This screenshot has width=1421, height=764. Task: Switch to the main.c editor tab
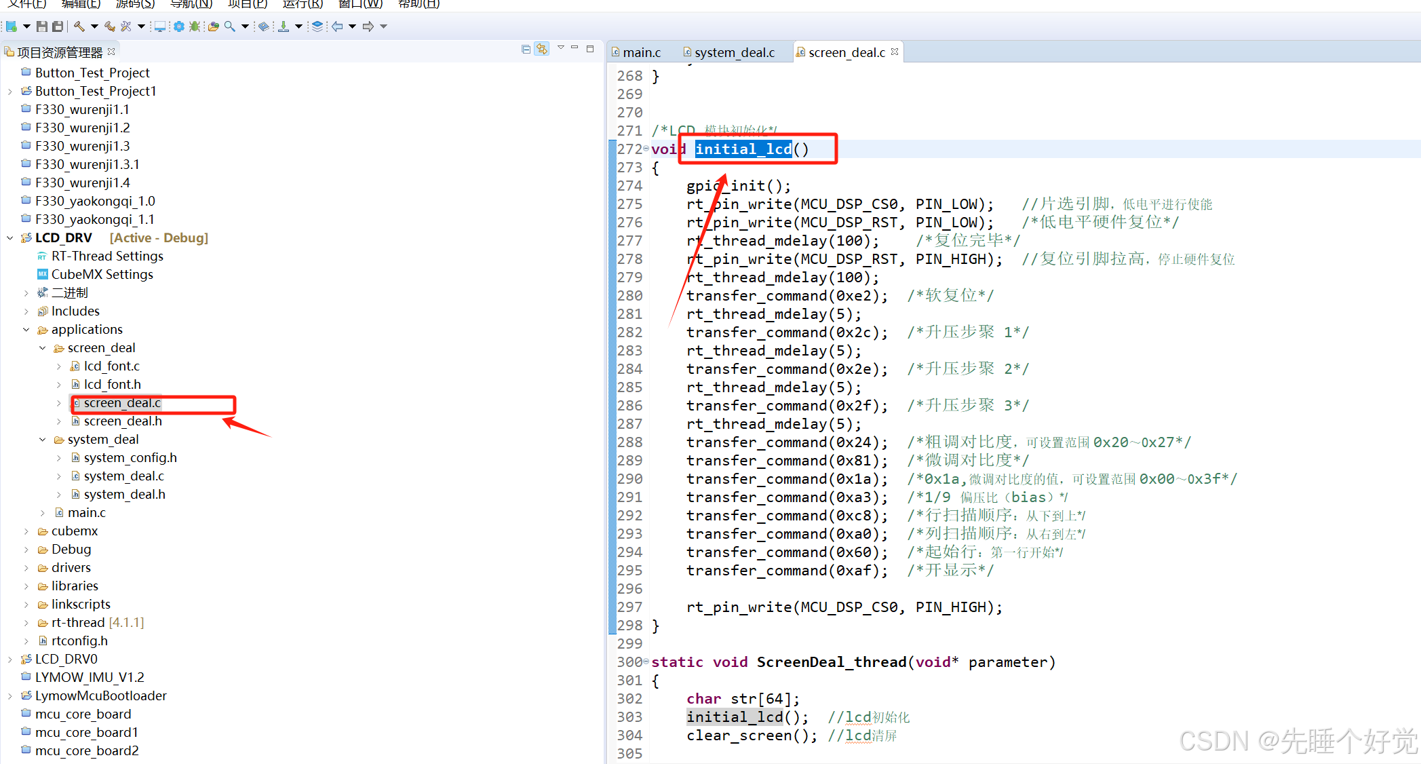point(641,52)
